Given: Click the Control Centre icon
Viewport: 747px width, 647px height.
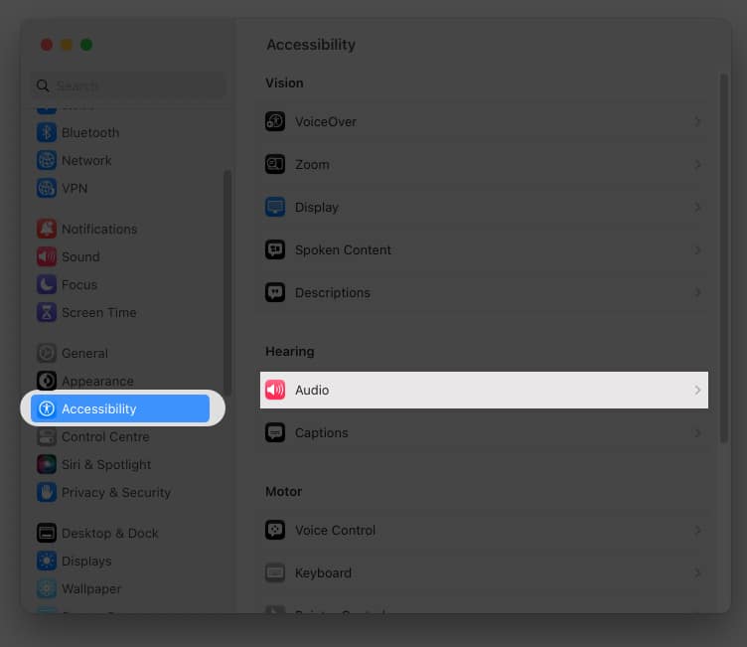Looking at the screenshot, I should 47,436.
